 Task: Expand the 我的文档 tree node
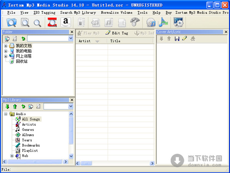[x=6, y=46]
